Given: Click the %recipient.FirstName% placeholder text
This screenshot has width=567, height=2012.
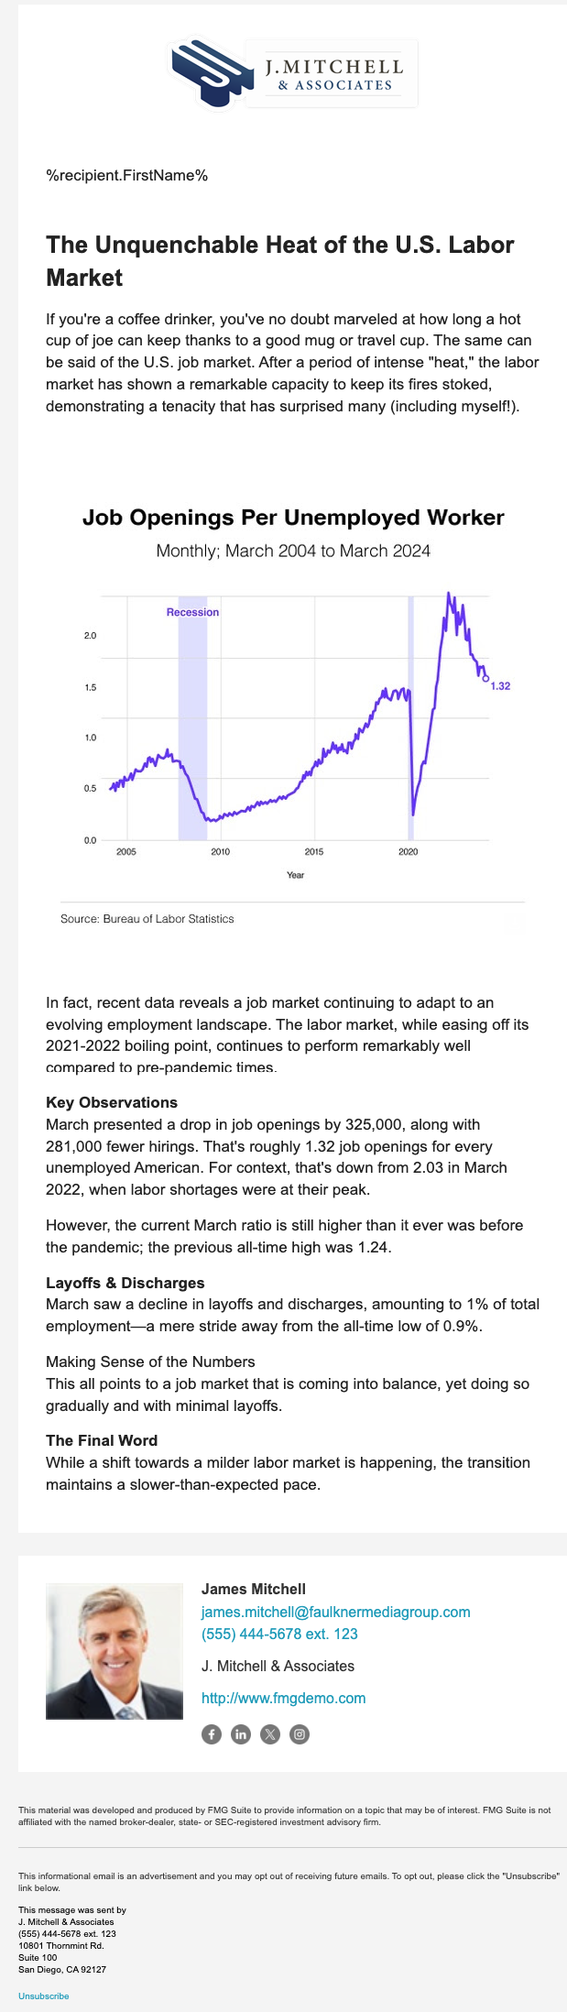Looking at the screenshot, I should point(127,175).
